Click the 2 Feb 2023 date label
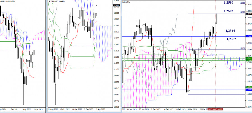252x113 pixels. click(x=156, y=109)
